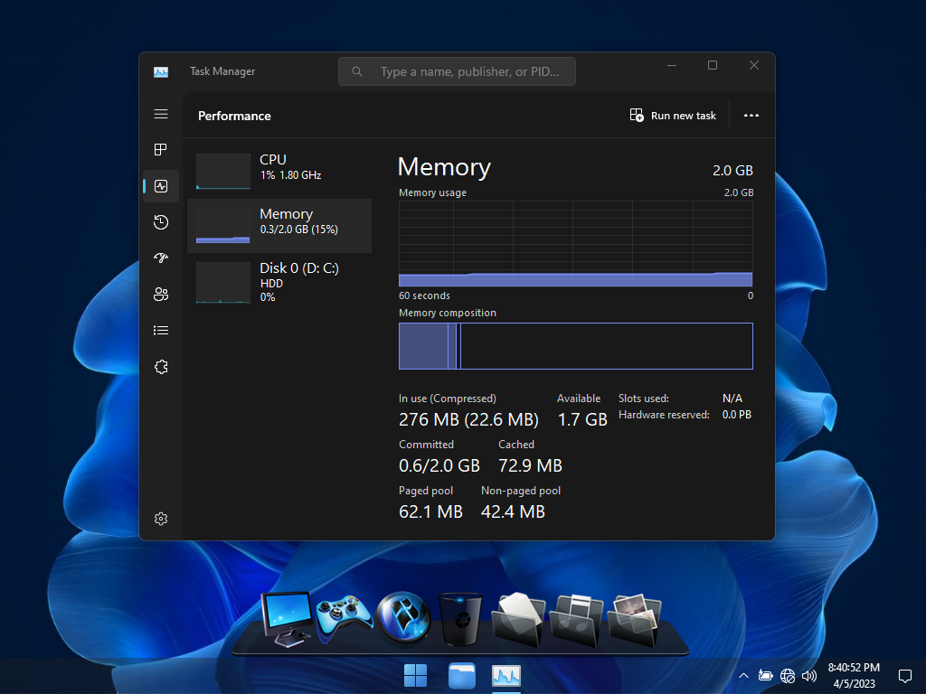Focus the name, publisher, or PID search box

457,71
